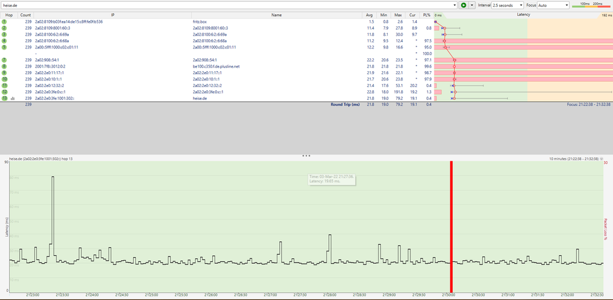
Task: Select hop 11 green circle icon
Action: click(x=4, y=85)
